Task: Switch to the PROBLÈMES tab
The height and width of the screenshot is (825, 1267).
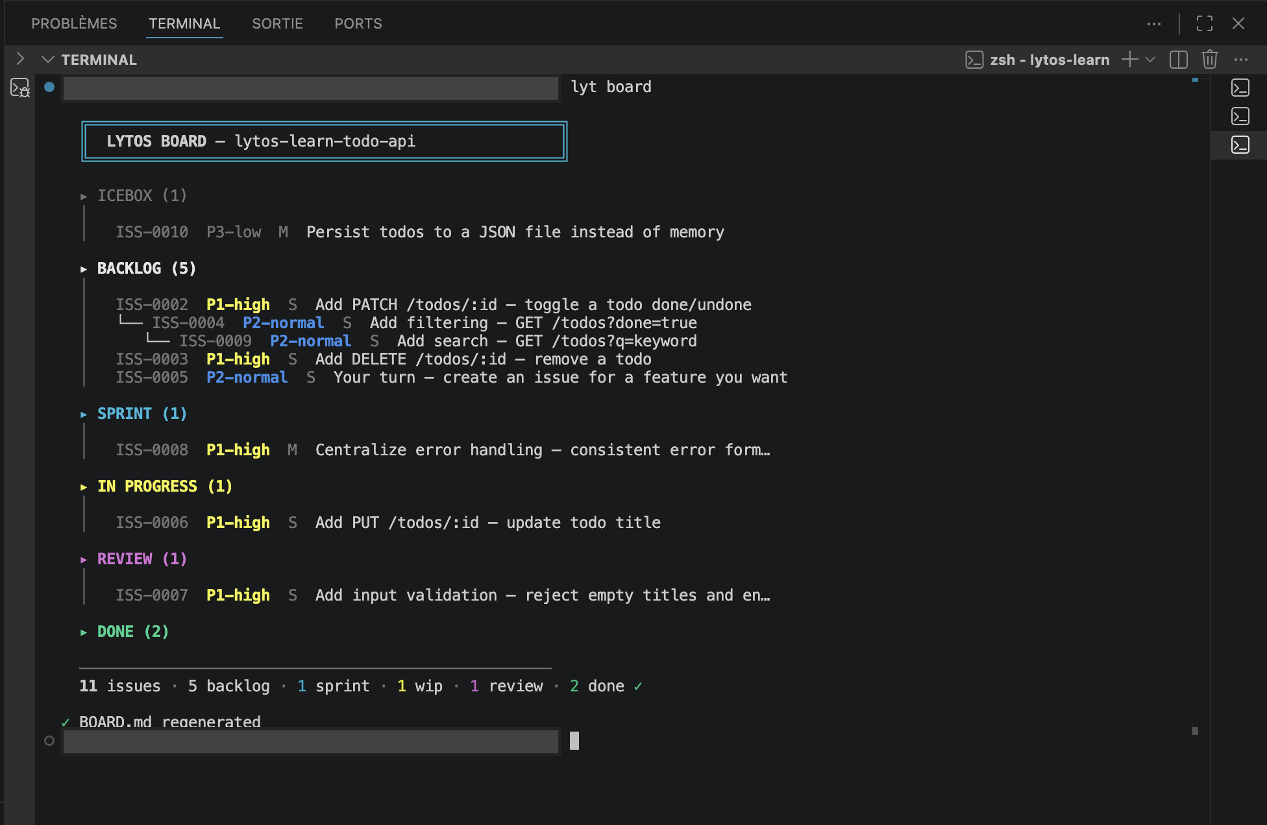Action: pyautogui.click(x=74, y=23)
